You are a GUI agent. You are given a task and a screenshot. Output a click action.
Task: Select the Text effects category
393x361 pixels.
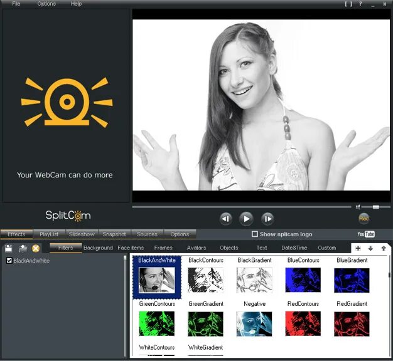point(262,248)
